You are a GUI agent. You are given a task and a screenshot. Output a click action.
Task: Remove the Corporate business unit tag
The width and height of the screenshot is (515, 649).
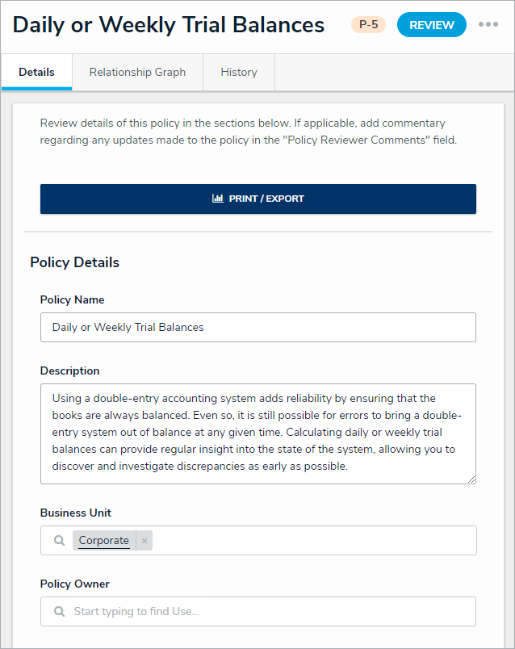tap(144, 541)
